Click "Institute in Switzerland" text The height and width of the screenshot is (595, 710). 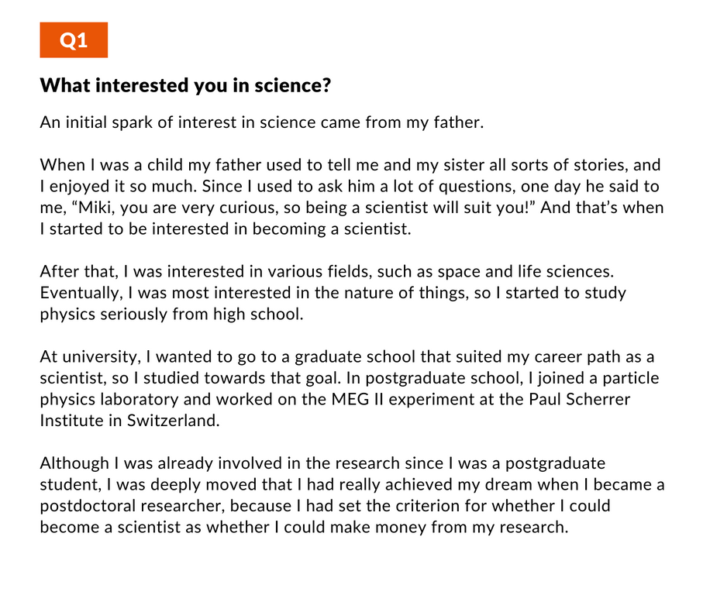[129, 421]
